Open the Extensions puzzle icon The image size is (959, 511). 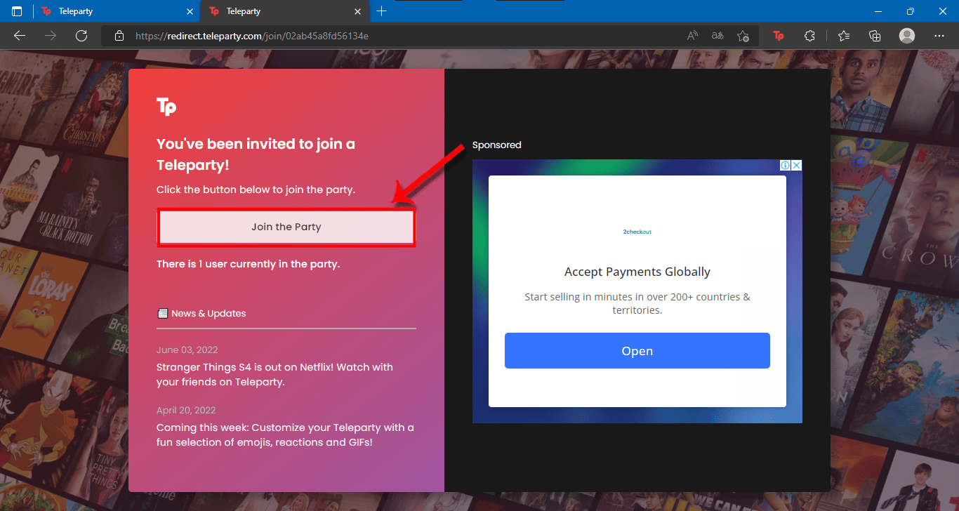point(810,36)
